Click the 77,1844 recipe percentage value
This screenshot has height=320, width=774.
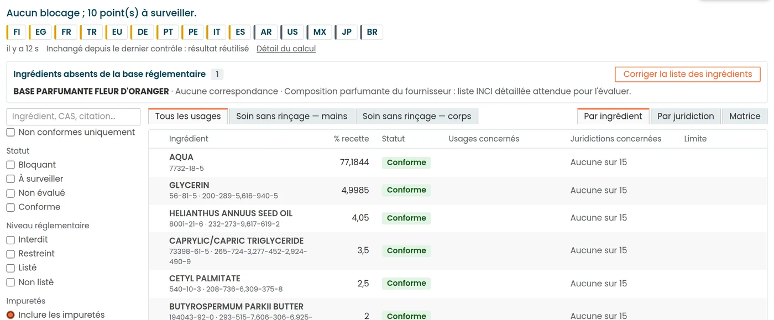(x=354, y=162)
